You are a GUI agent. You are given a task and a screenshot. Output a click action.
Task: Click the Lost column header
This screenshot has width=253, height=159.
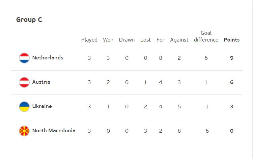(145, 40)
